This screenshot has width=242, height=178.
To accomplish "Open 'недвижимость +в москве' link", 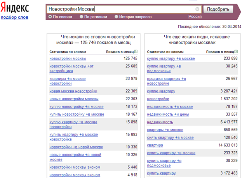I will pyautogui.click(x=170, y=107).
